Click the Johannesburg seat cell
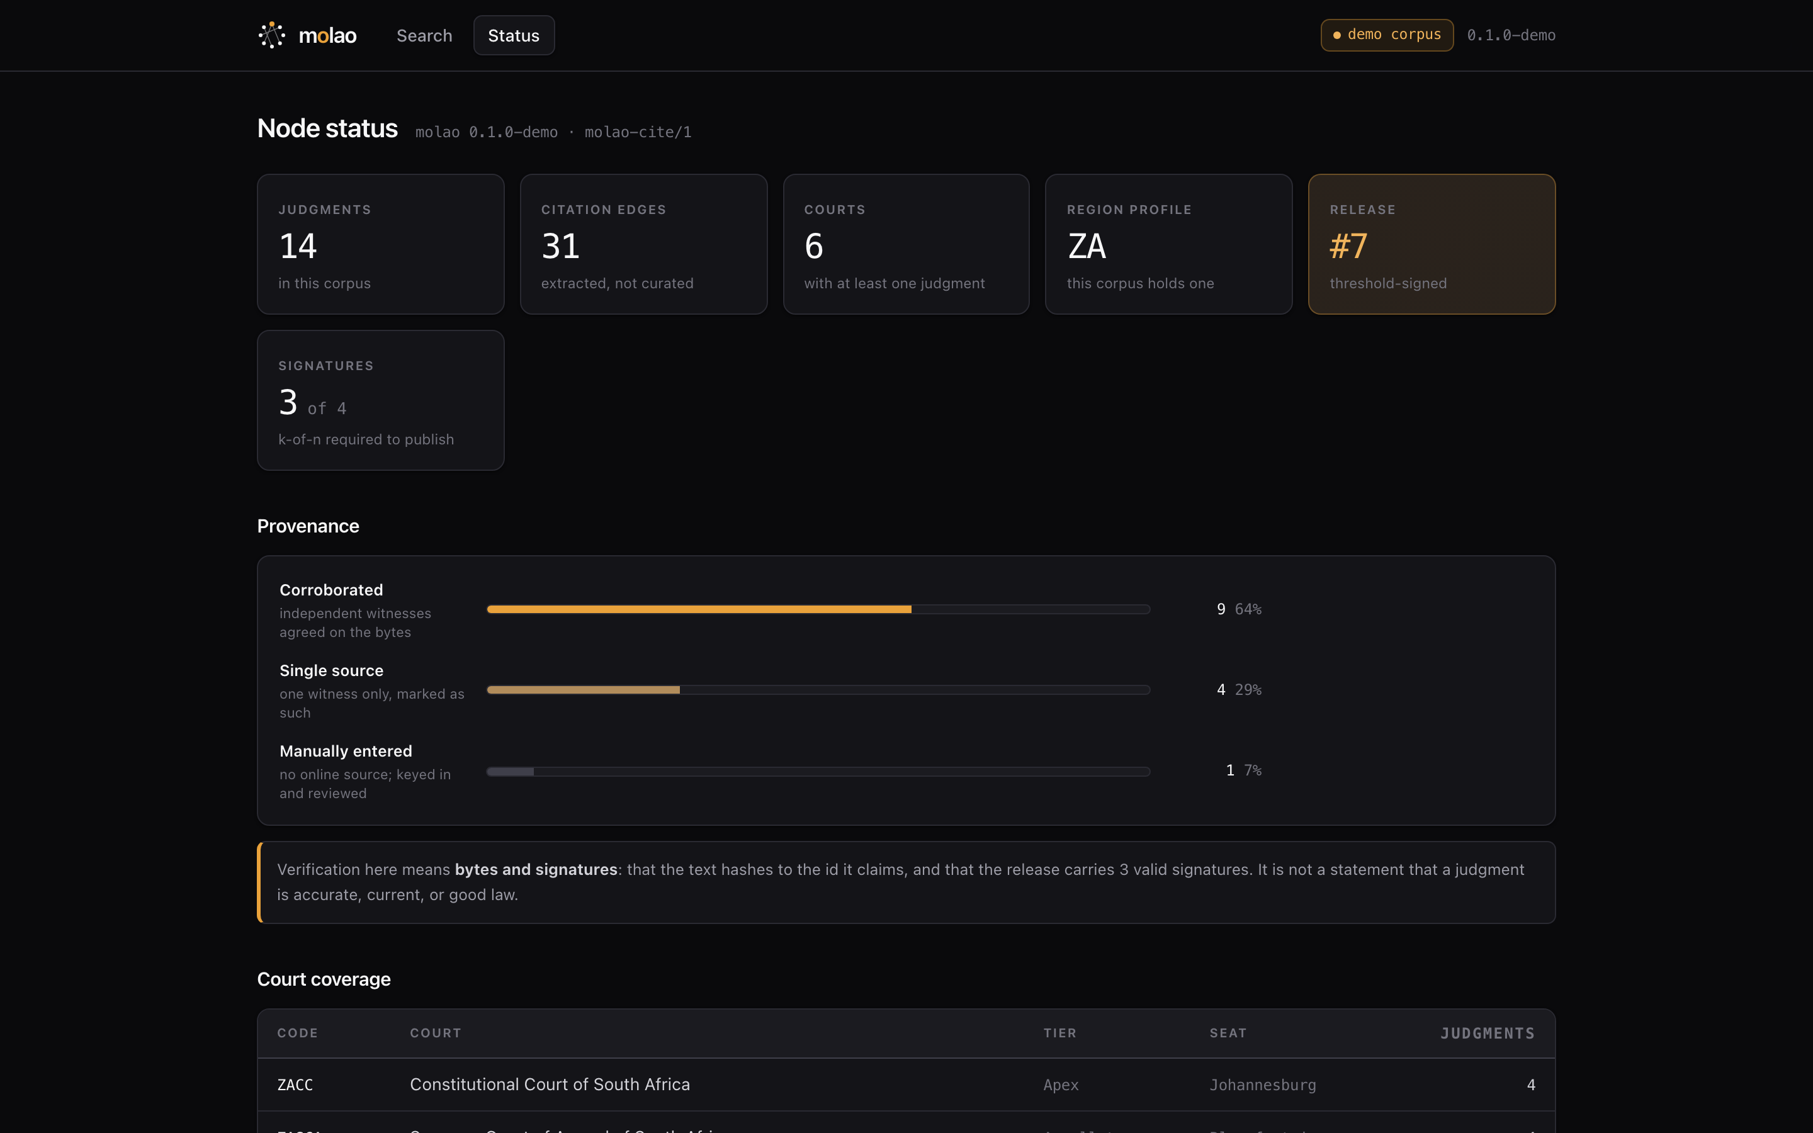Image resolution: width=1813 pixels, height=1133 pixels. pyautogui.click(x=1262, y=1085)
